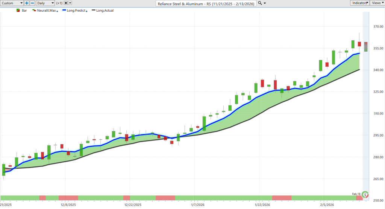The width and height of the screenshot is (385, 209).
Task: Open the Views menu
Action: pos(377,3)
